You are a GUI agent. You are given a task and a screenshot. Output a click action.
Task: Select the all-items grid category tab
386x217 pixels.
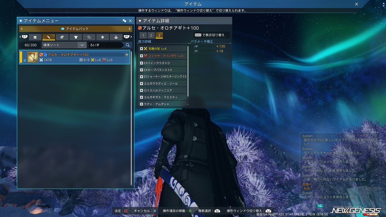point(35,37)
